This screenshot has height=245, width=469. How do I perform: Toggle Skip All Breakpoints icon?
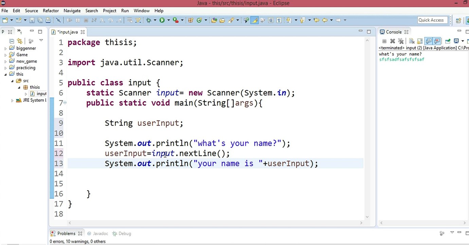[58, 20]
